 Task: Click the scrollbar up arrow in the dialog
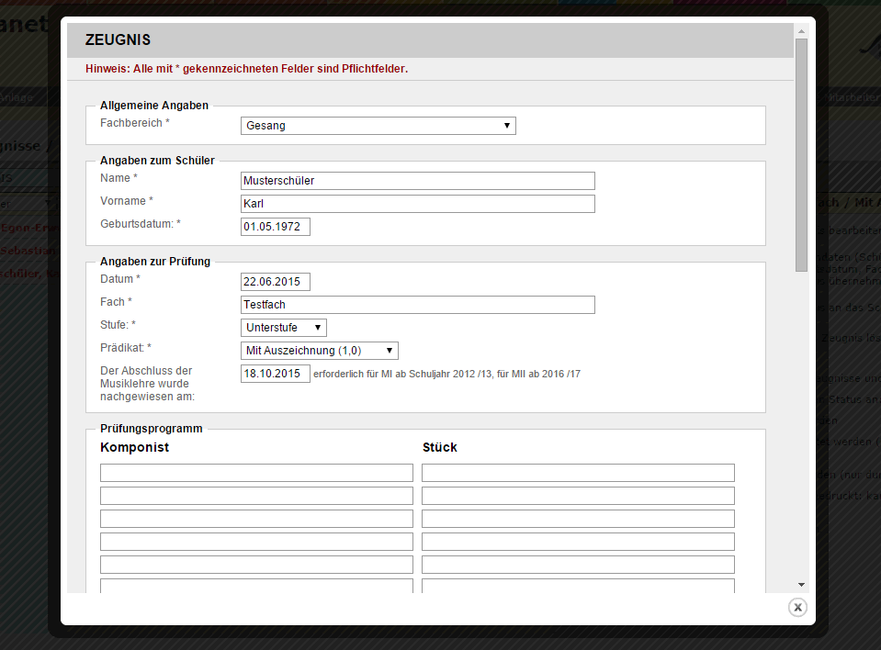pos(802,31)
